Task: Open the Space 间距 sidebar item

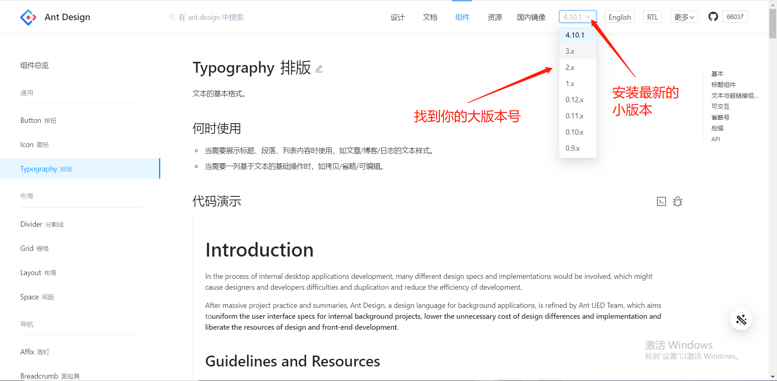Action: 37,297
